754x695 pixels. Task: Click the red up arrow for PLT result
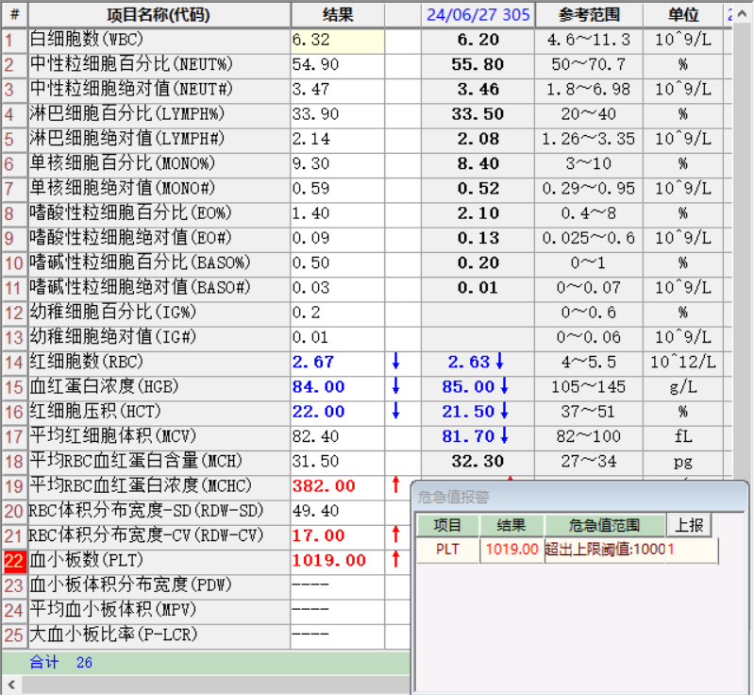[396, 560]
